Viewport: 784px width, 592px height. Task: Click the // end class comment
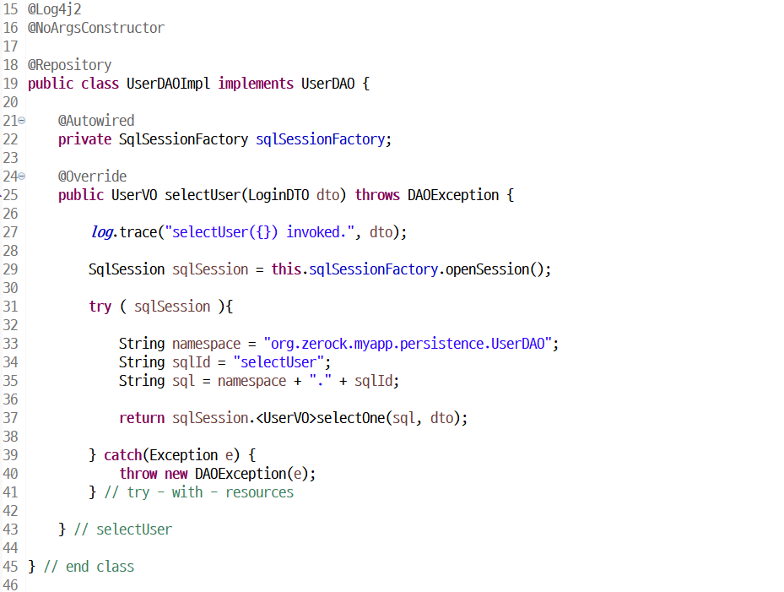pos(89,567)
